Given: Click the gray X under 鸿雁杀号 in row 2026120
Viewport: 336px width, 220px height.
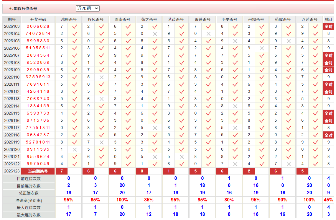Looking at the screenshot, I should point(75,149).
